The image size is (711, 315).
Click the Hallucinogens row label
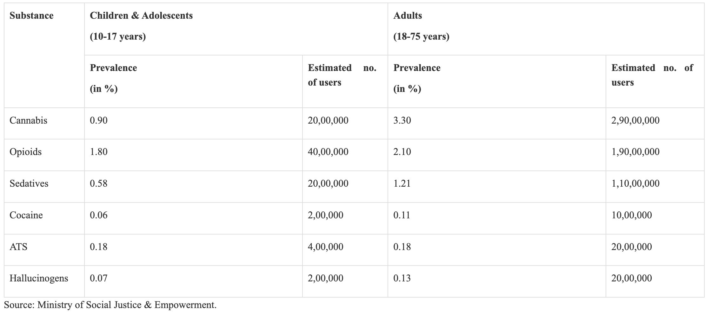pyautogui.click(x=39, y=278)
